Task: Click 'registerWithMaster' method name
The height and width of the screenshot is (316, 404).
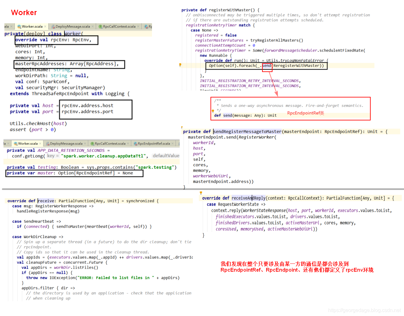Action: click(x=230, y=10)
